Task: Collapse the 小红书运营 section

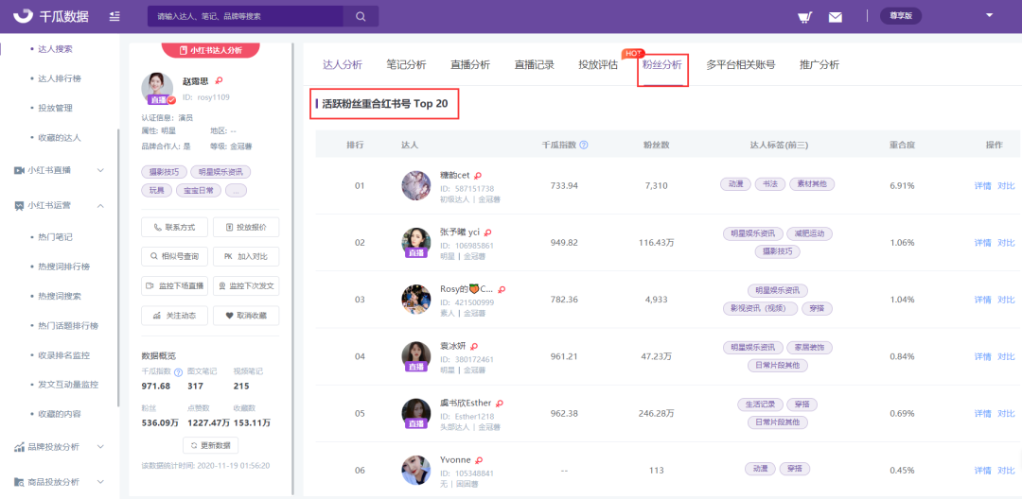Action: coord(60,206)
